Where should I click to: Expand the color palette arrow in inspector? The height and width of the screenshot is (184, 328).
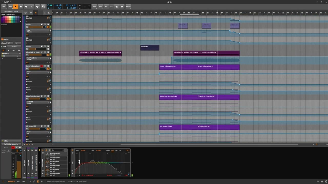[20, 21]
